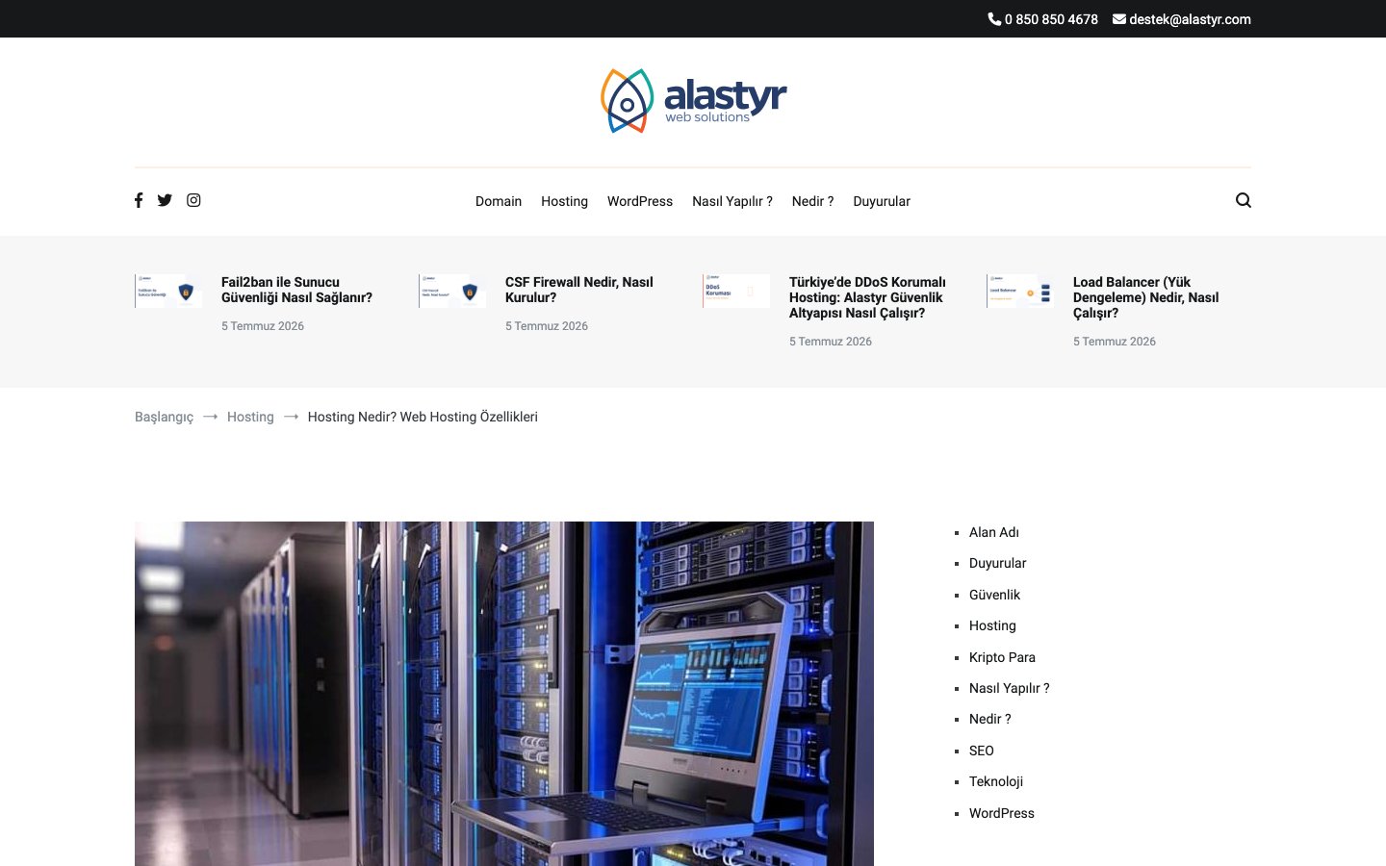Open the search magnifier icon
This screenshot has width=1386, height=866.
coord(1244,200)
